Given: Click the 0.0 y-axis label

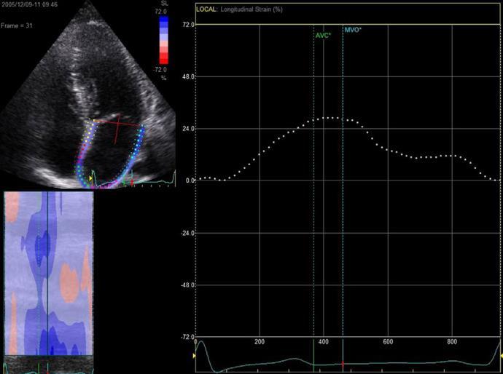Looking at the screenshot, I should (190, 180).
